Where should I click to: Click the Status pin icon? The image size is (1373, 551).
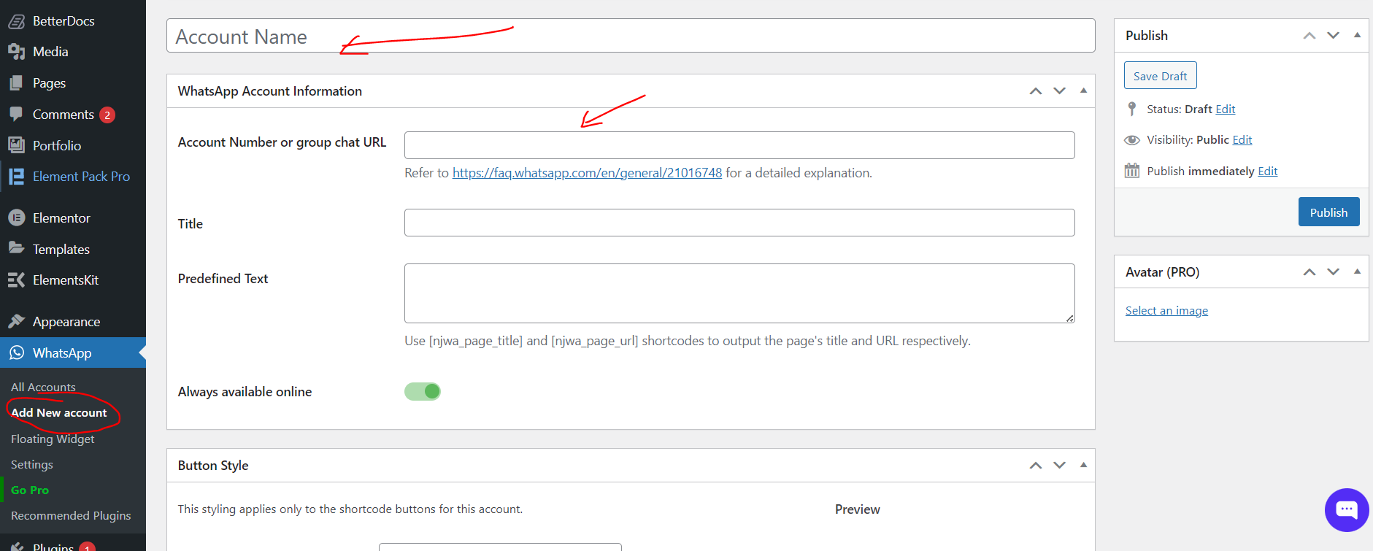[1132, 109]
